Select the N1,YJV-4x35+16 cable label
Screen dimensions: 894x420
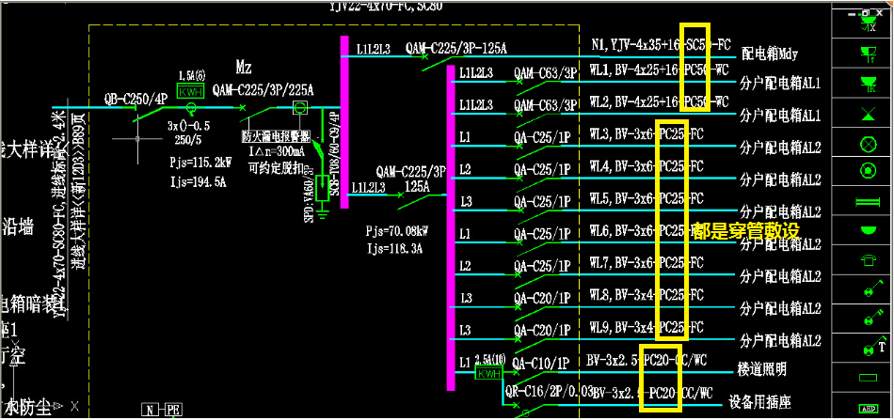[x=635, y=47]
